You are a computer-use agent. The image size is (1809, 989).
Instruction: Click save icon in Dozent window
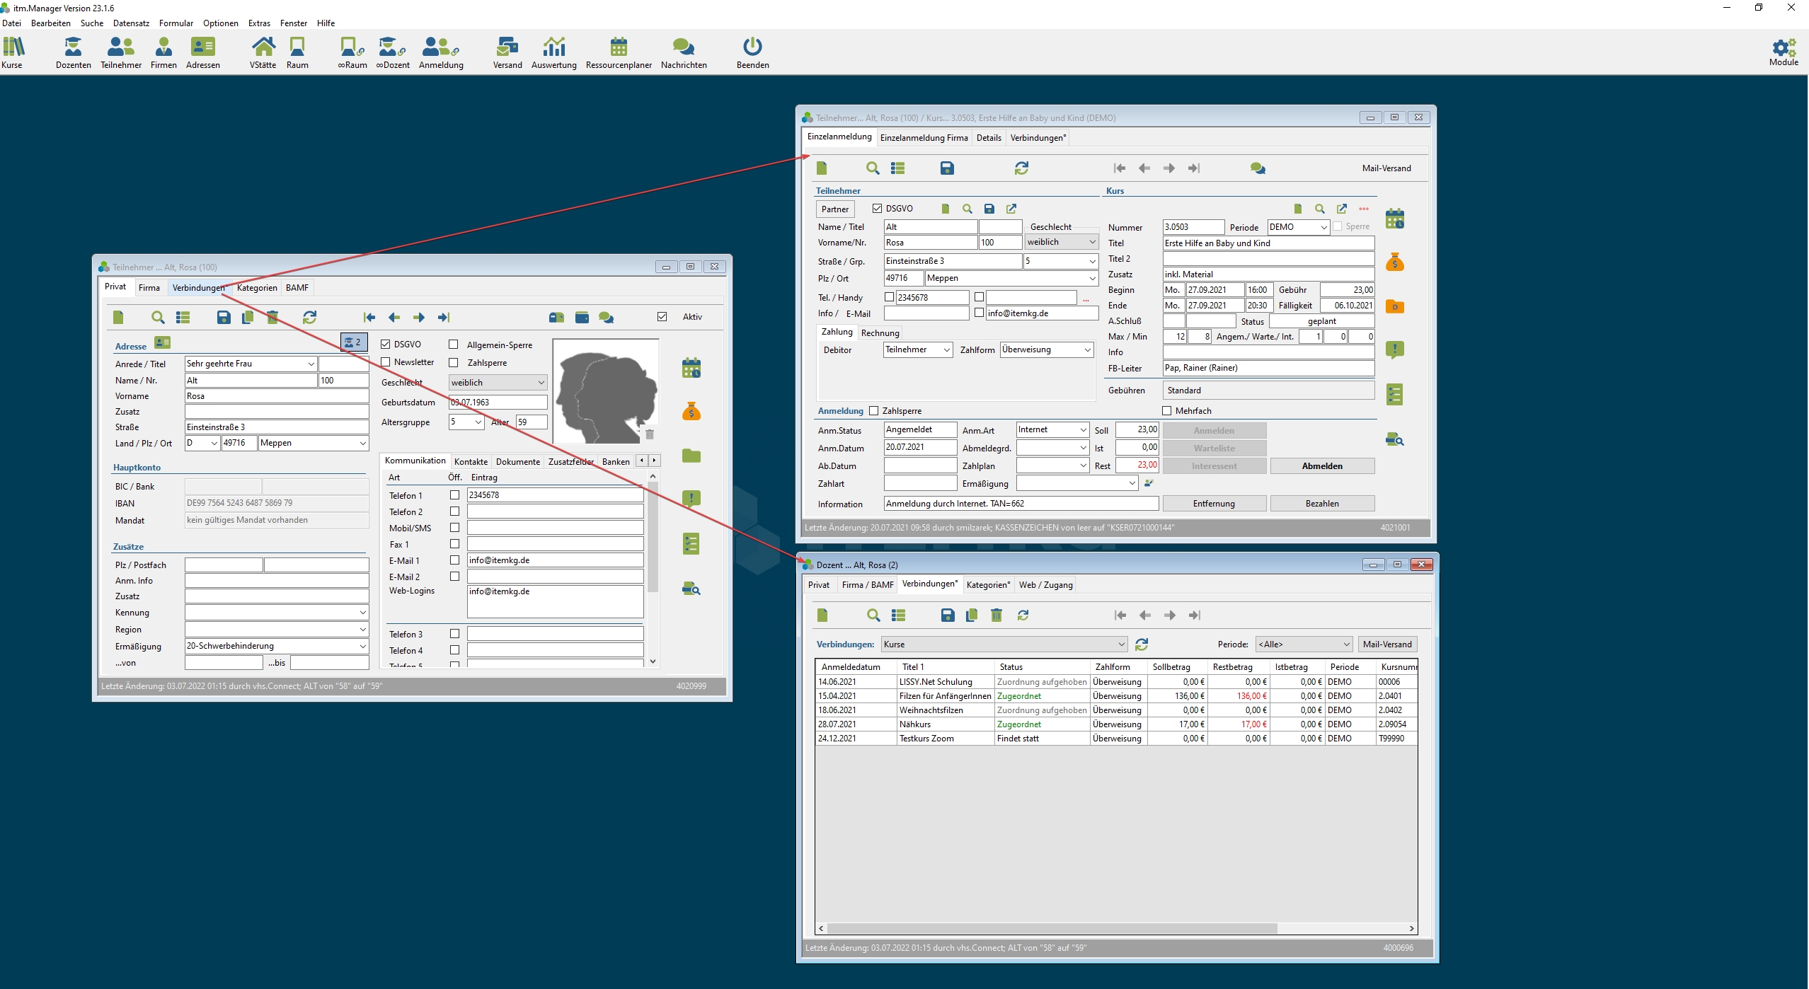947,615
